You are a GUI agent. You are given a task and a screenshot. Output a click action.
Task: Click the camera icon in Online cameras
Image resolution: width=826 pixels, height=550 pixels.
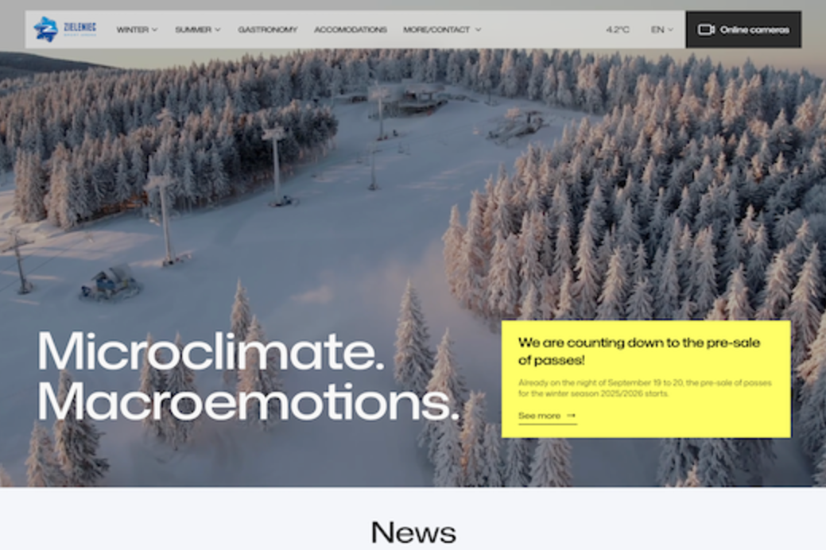(x=706, y=29)
